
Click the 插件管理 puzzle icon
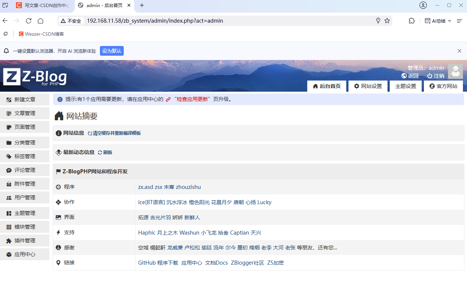pos(9,241)
